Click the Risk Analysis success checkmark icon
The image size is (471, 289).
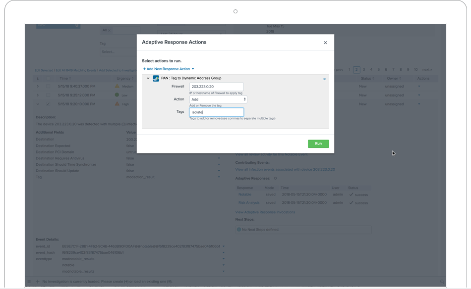(x=351, y=203)
